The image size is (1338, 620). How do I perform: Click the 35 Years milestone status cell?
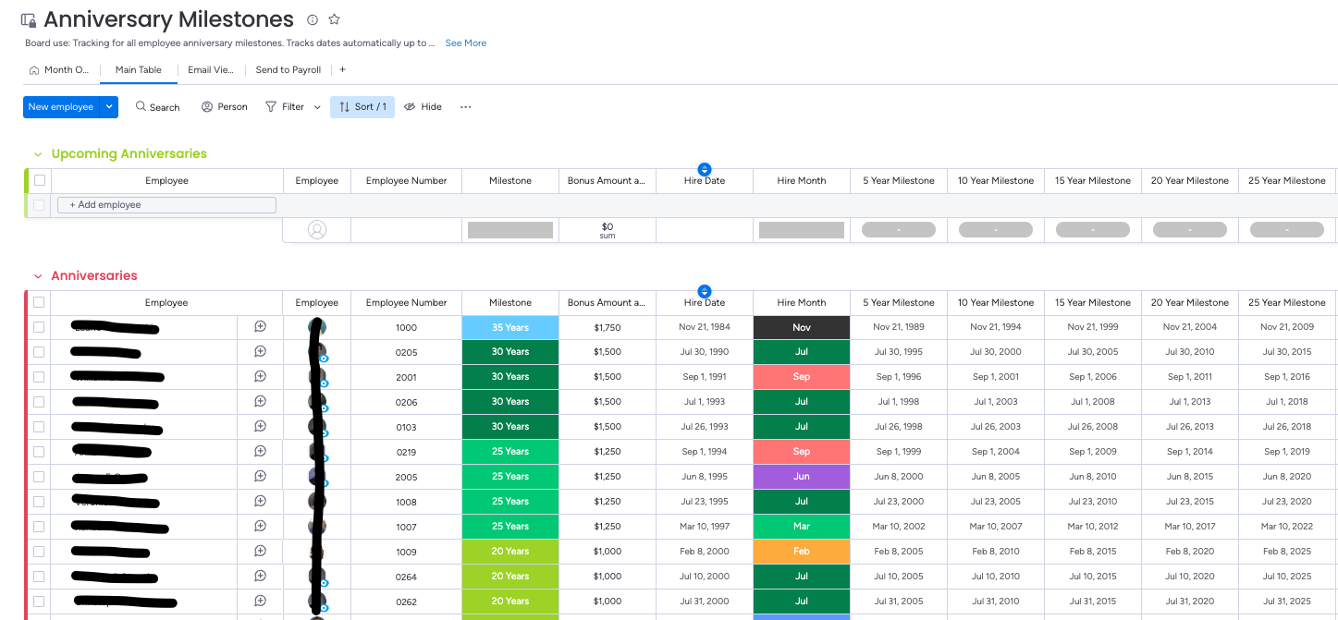point(510,327)
